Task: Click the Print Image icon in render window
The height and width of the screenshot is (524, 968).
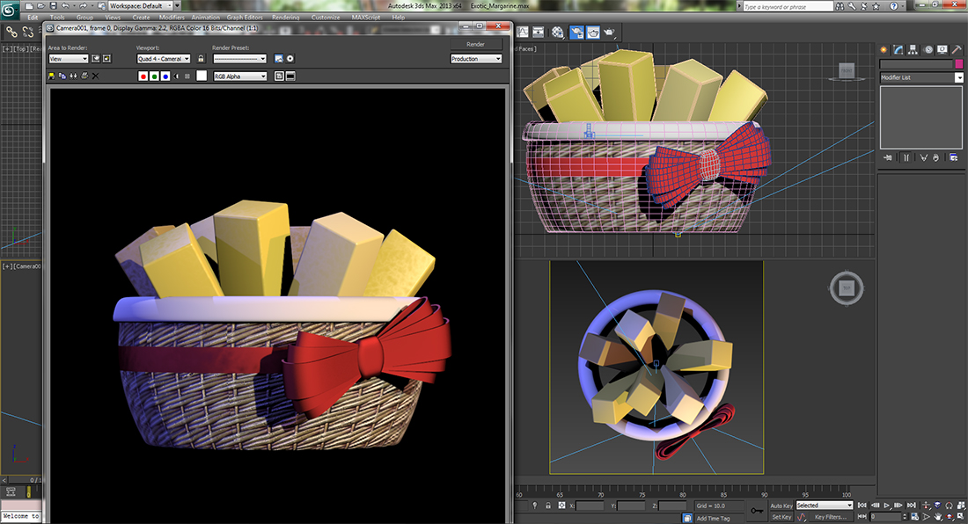Action: 84,76
